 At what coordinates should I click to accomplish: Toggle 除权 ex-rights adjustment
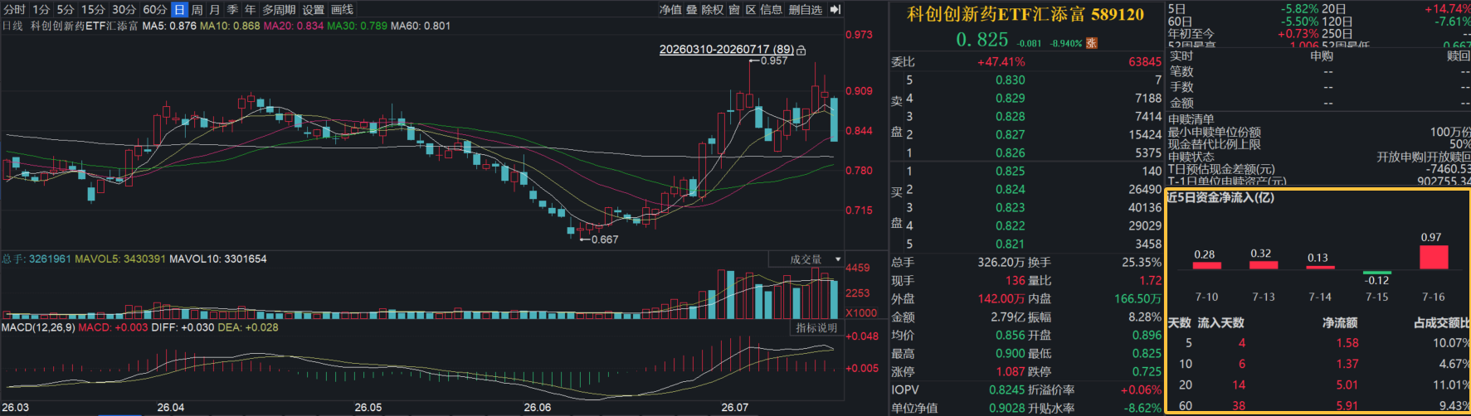click(712, 9)
